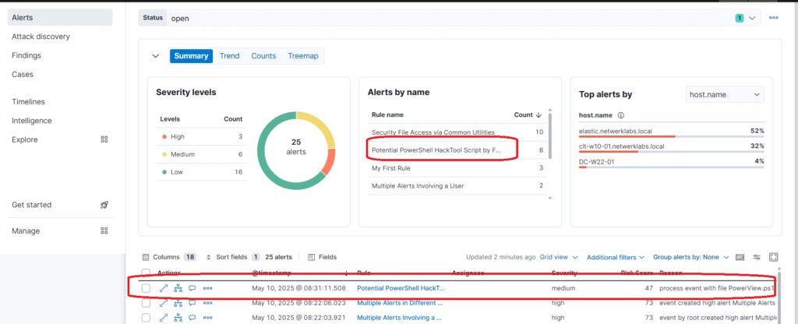This screenshot has width=798, height=324.
Task: Click the Medium severity level row
Action: point(201,154)
